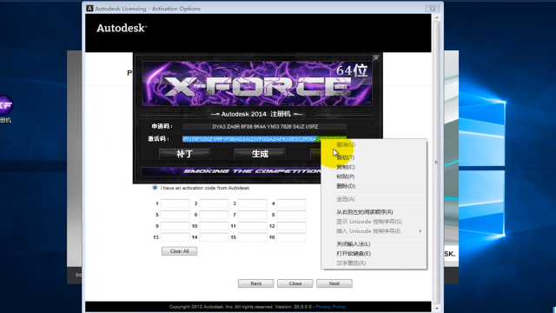Go Back in the activation dialog

tap(255, 283)
